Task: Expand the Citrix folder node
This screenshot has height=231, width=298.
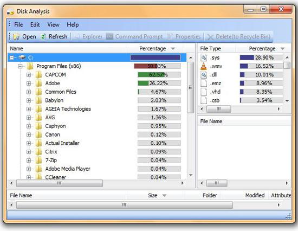Action: [x=29, y=152]
